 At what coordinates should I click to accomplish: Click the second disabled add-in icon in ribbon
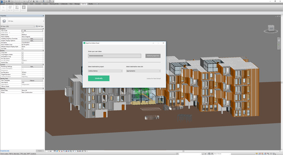pos(17,7)
